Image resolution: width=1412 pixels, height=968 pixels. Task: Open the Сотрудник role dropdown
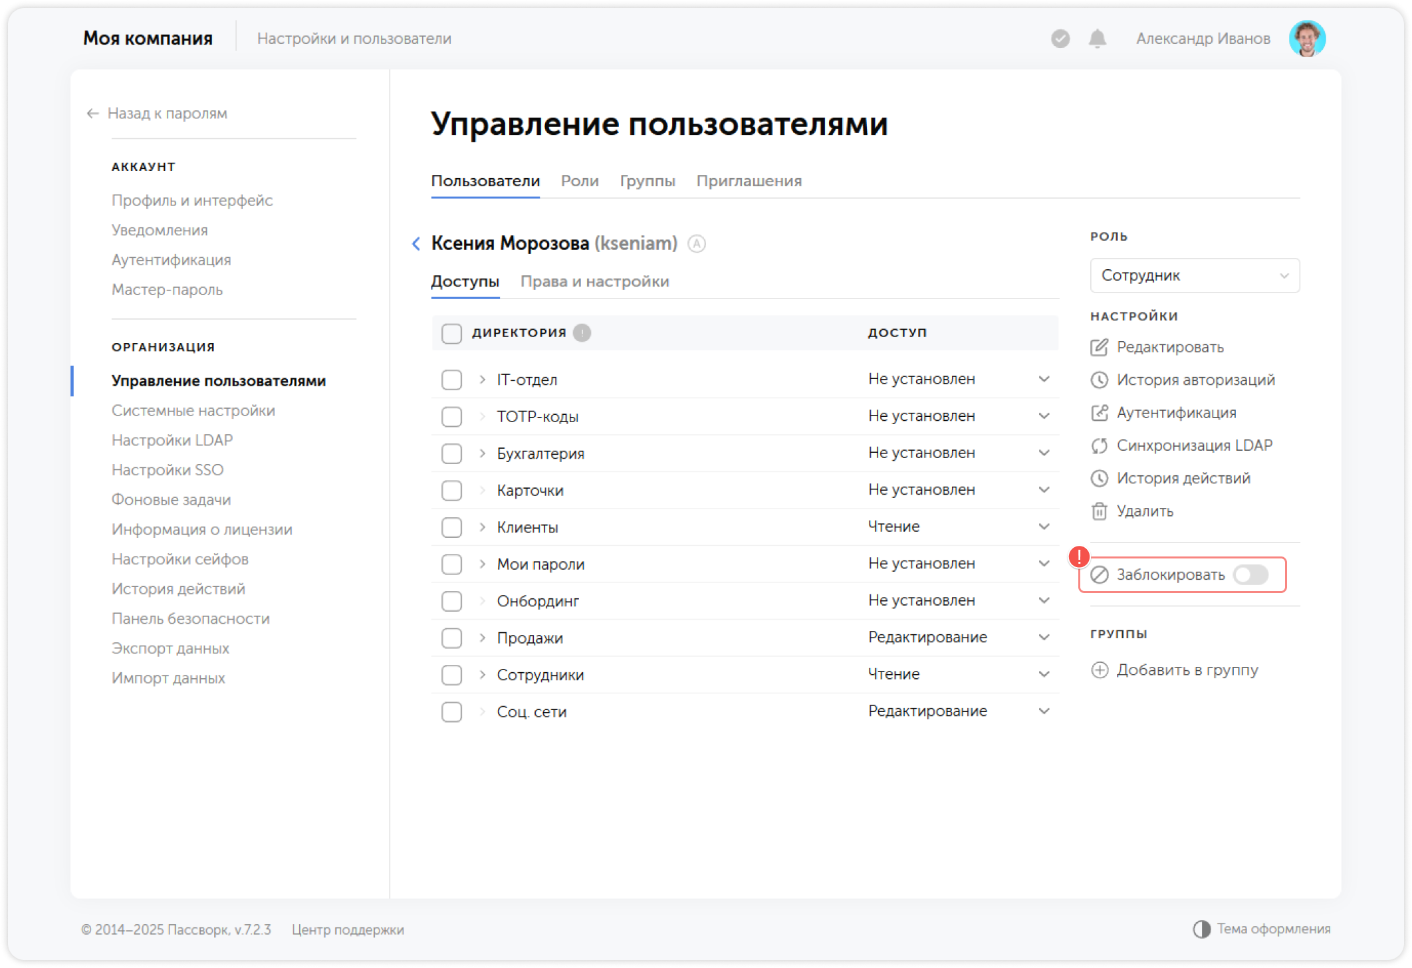click(1194, 275)
